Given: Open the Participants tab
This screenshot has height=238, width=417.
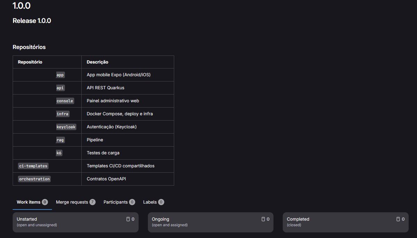Looking at the screenshot, I should click(x=119, y=202).
